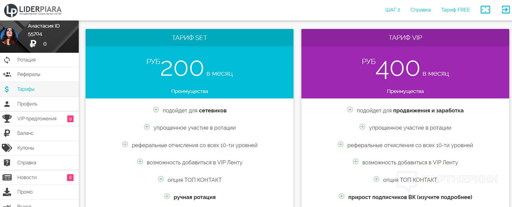Open the Новости sidebar item
Viewport: 512px width, 207px height.
pyautogui.click(x=27, y=177)
